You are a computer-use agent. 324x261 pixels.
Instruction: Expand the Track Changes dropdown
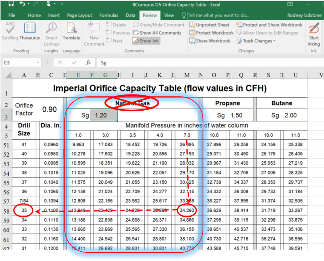tap(274, 41)
